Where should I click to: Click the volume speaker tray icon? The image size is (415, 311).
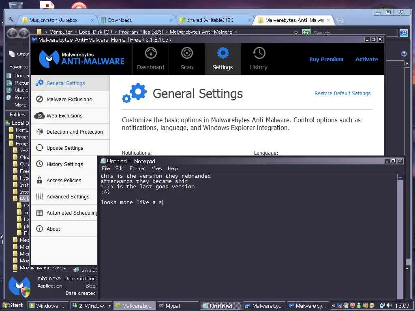coord(389,305)
